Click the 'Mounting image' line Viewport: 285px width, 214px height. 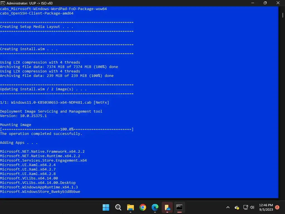(x=16, y=125)
